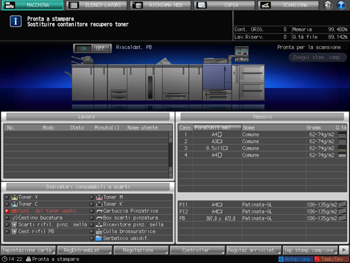Click the info icon beside Pronta a stampare
Viewport: 350px width, 263px height.
point(16,22)
